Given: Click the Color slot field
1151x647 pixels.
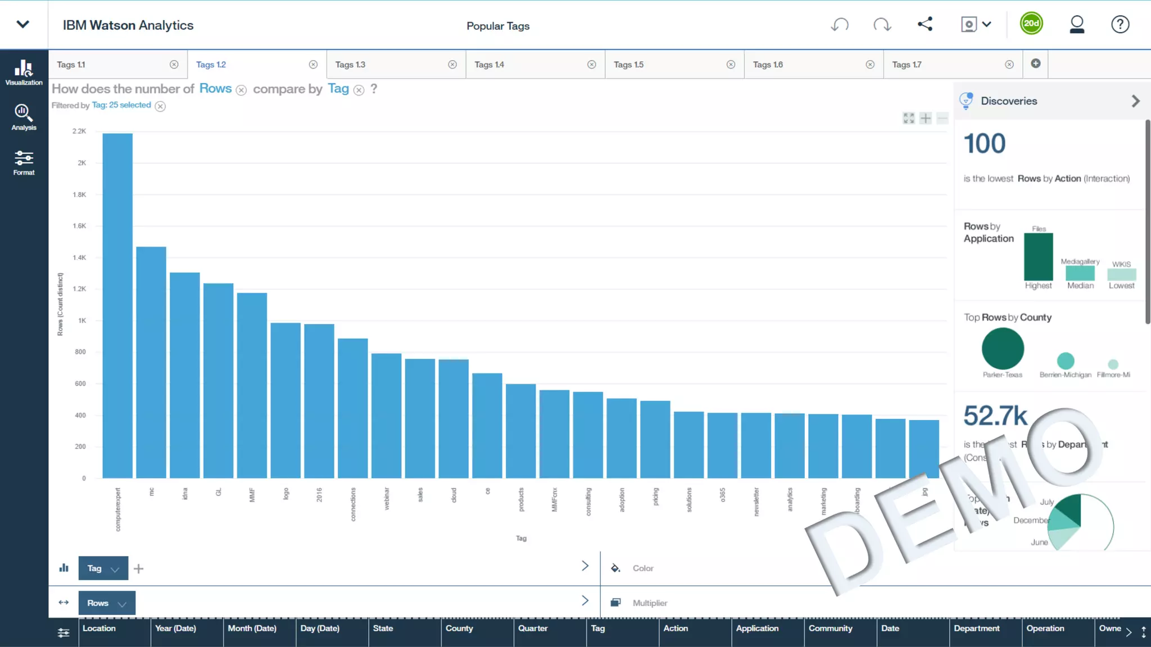Looking at the screenshot, I should tap(643, 568).
